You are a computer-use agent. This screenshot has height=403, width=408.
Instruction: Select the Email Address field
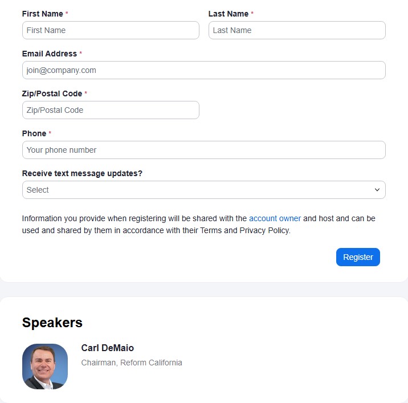203,70
